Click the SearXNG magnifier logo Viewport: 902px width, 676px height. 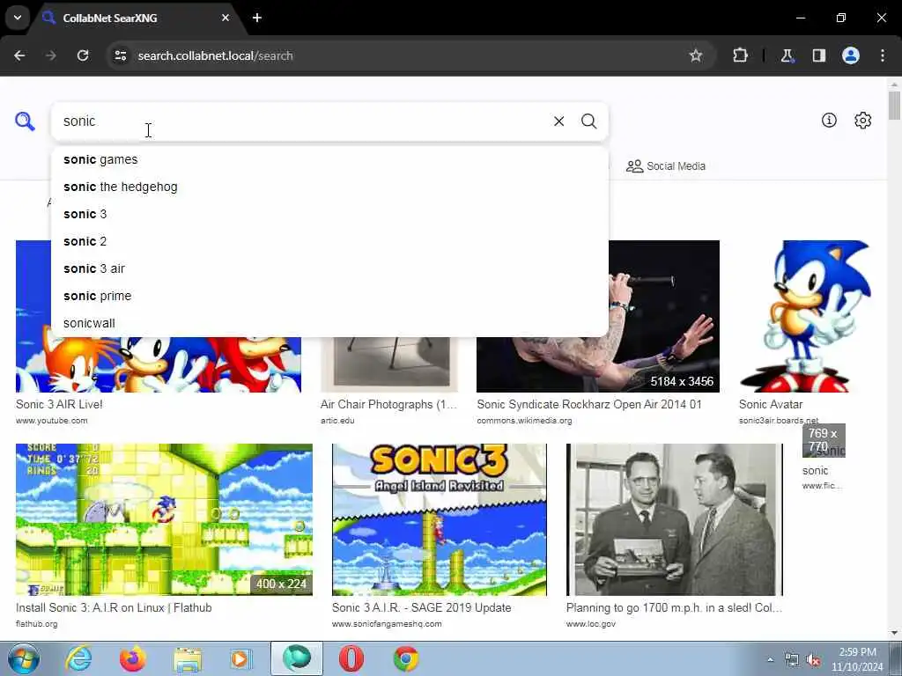pyautogui.click(x=25, y=121)
